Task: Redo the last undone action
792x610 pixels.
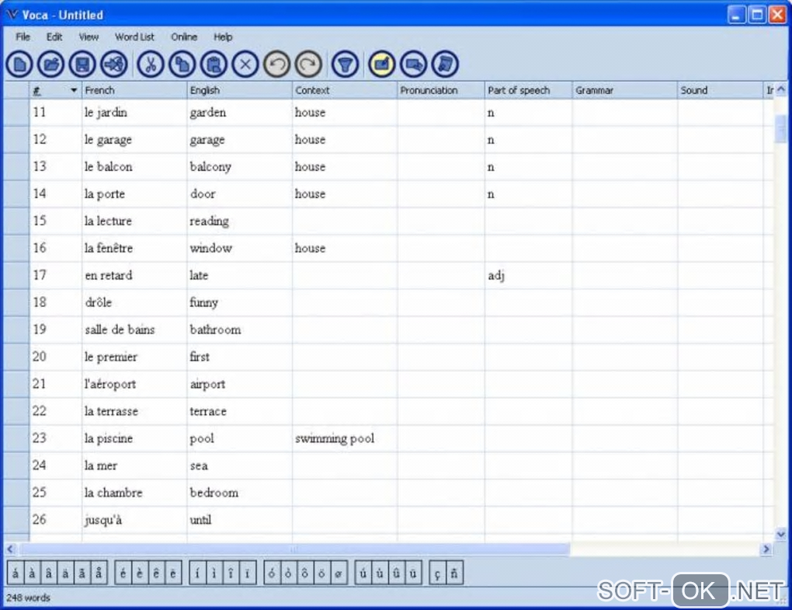Action: click(308, 64)
